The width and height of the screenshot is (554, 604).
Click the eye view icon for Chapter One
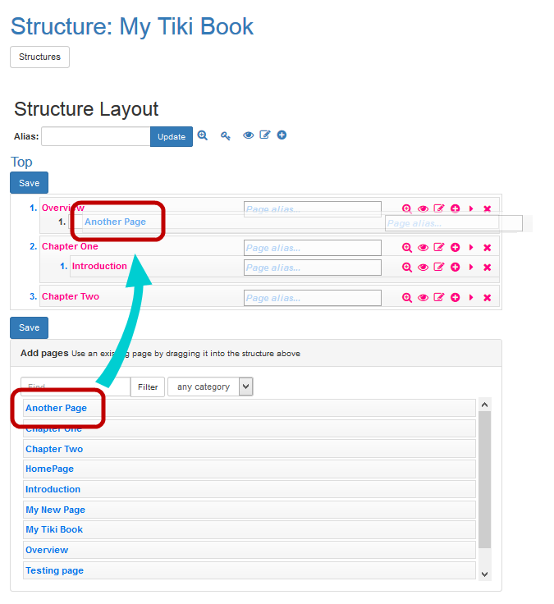point(423,247)
